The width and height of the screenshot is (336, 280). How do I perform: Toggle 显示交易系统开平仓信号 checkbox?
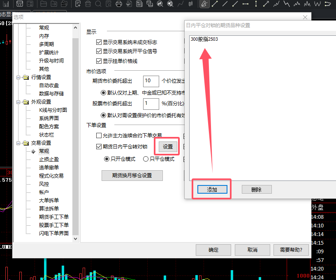tap(99, 51)
